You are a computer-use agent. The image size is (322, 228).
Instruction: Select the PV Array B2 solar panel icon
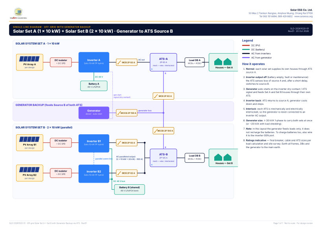pos(29,170)
